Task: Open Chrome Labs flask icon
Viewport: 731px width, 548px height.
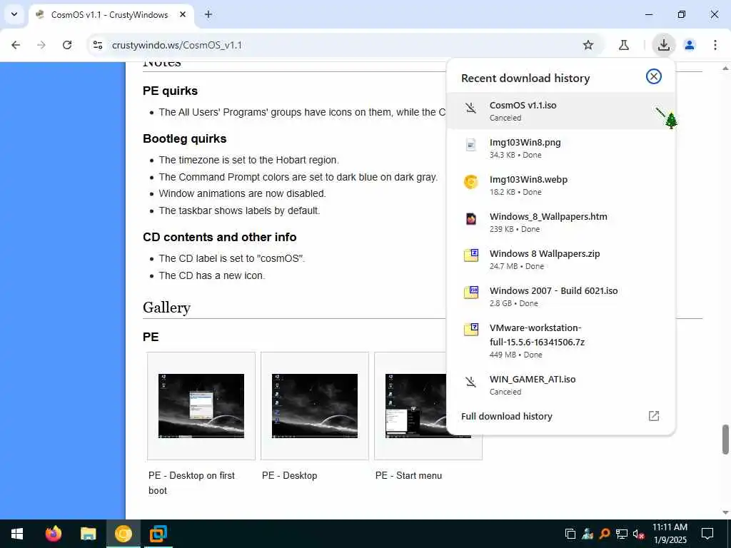Action: (x=624, y=45)
